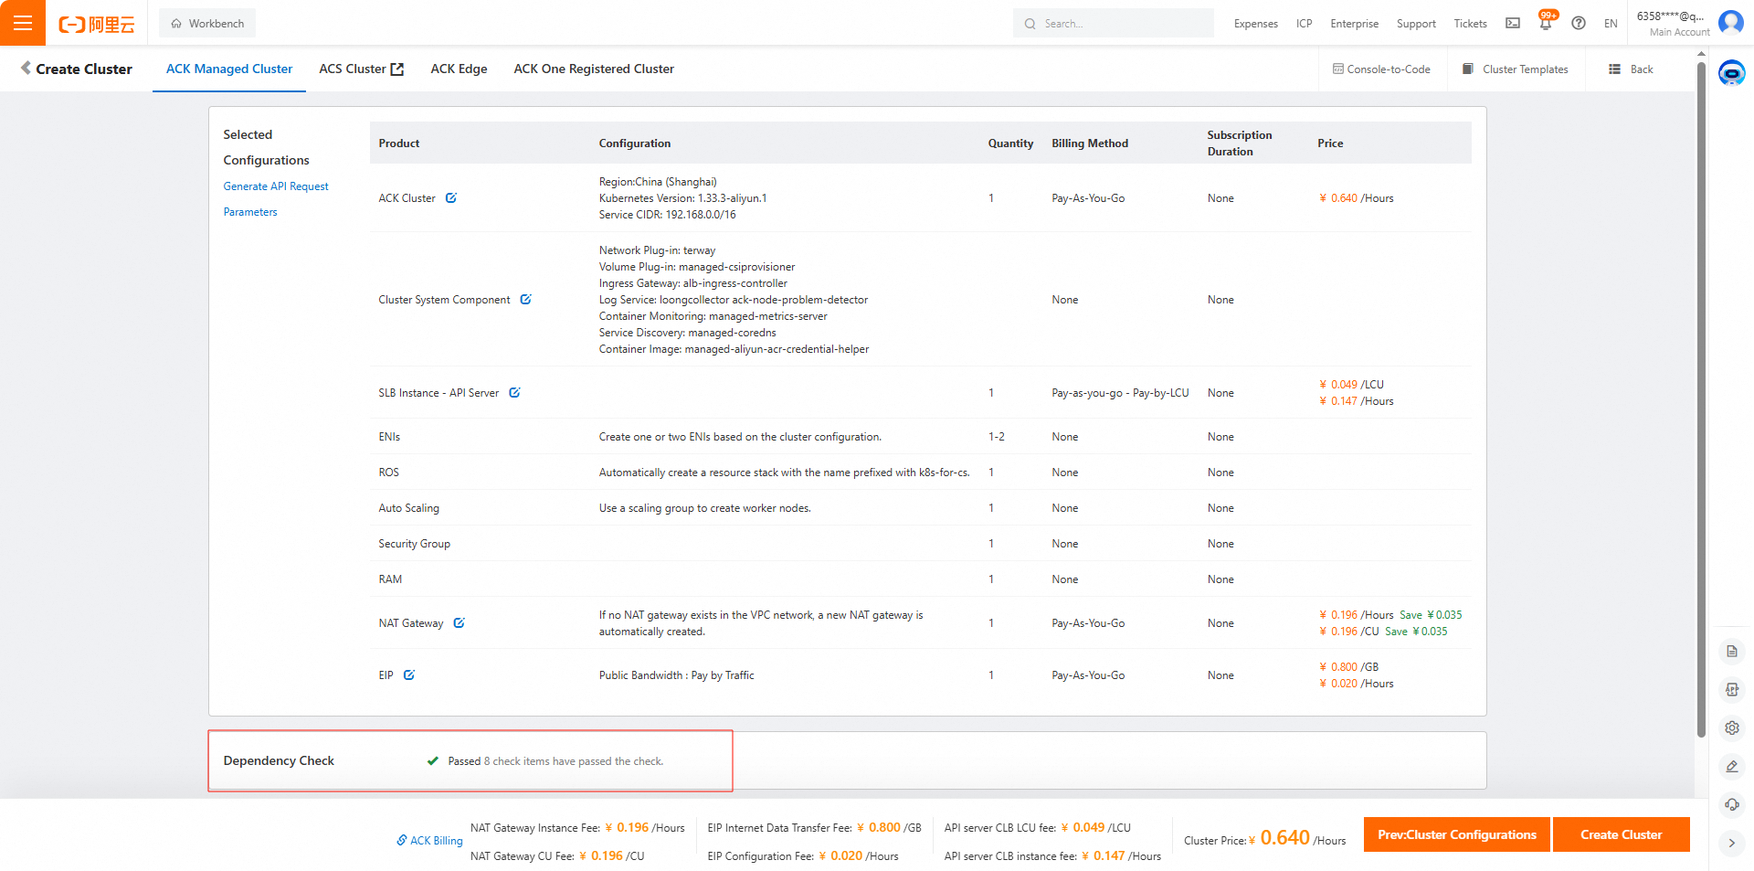Go to Prev:Cluster Configurations

click(x=1456, y=834)
